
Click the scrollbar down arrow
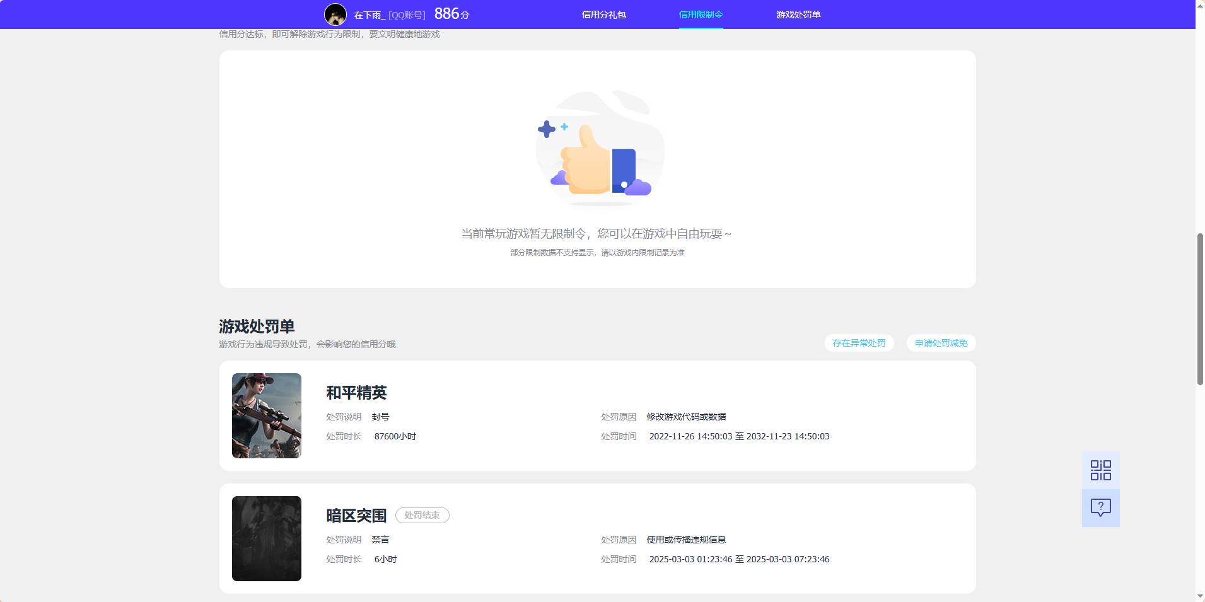(1200, 596)
